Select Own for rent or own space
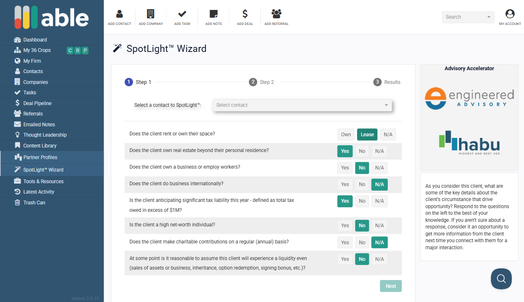 [x=346, y=135]
